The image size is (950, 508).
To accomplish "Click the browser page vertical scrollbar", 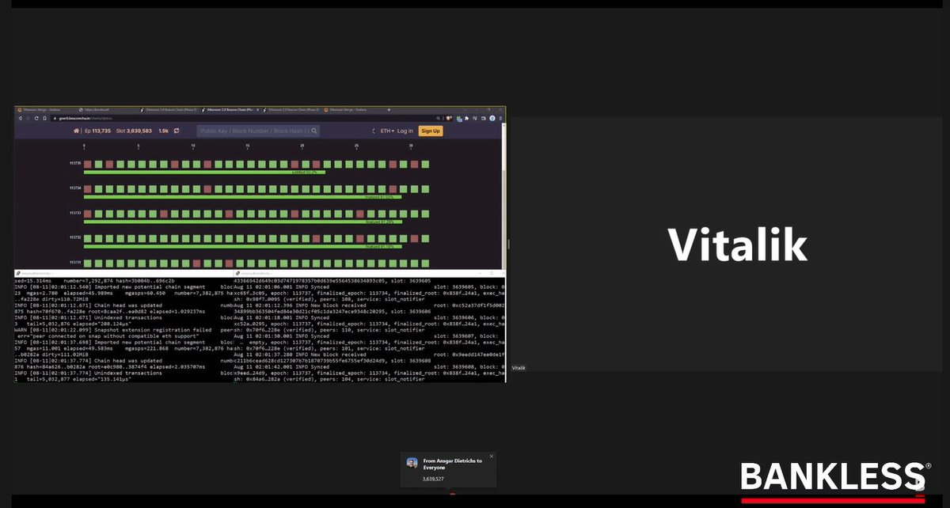I will pos(503,196).
